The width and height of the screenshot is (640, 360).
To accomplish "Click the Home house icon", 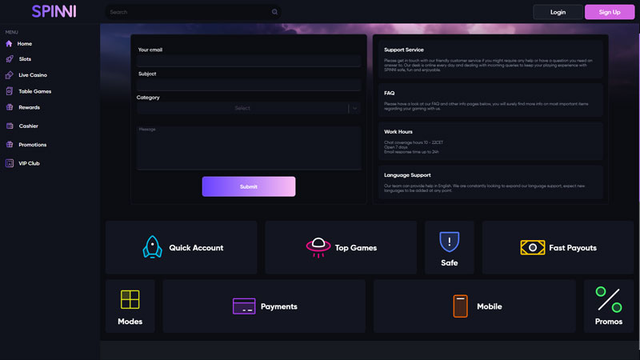I will 9,44.
